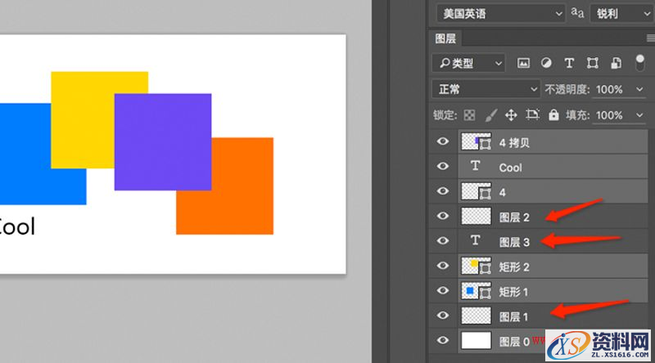Lock transparent pixels icon
Screen dimensions: 655x363
pyautogui.click(x=470, y=115)
